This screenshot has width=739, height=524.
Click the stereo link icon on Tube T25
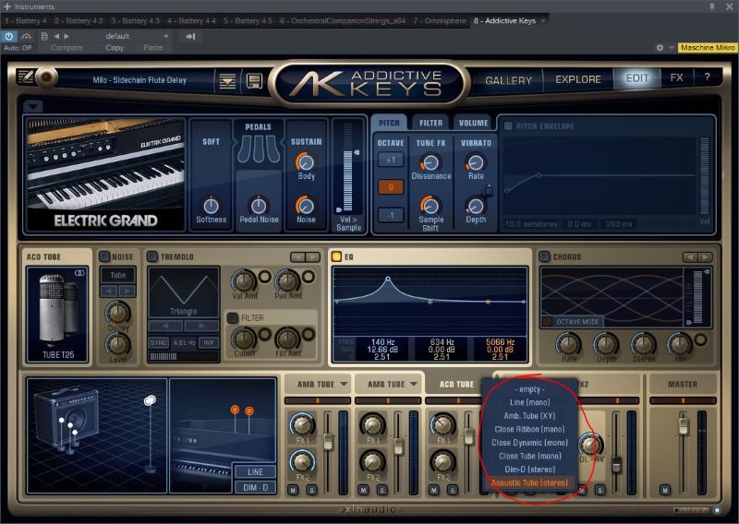pos(79,273)
